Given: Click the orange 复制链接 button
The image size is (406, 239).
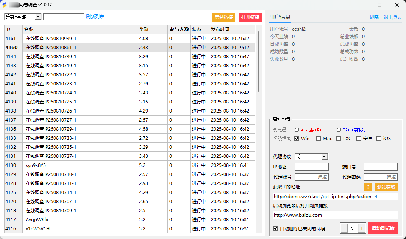Looking at the screenshot, I should [x=224, y=17].
